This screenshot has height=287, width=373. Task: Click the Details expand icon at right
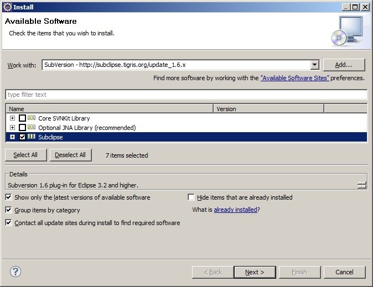[x=362, y=185]
